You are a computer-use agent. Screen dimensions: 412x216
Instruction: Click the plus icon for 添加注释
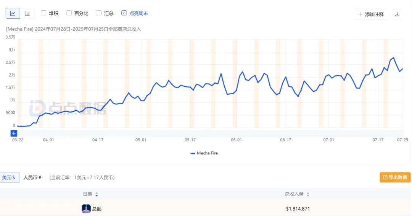pos(361,14)
